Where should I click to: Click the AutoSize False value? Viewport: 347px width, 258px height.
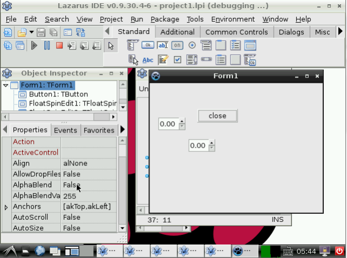[89, 228]
